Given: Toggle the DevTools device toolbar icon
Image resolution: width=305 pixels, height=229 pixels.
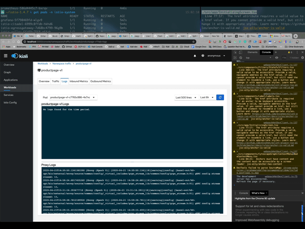Looking at the screenshot, I should click(x=240, y=52).
